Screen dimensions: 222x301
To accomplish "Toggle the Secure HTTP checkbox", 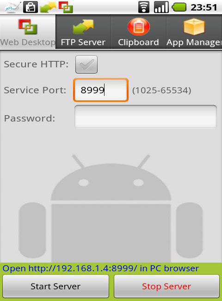I will coord(86,64).
